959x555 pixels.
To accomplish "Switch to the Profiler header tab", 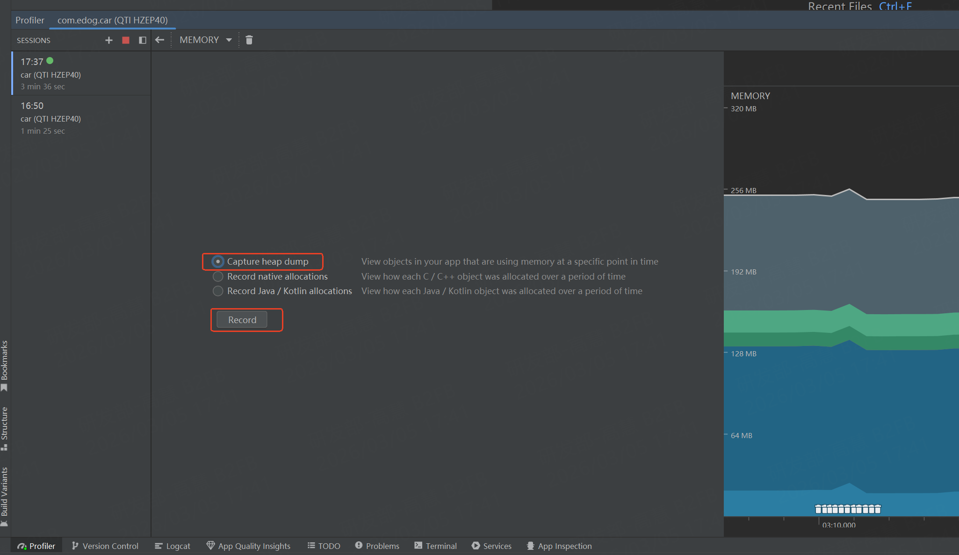I will (x=30, y=20).
